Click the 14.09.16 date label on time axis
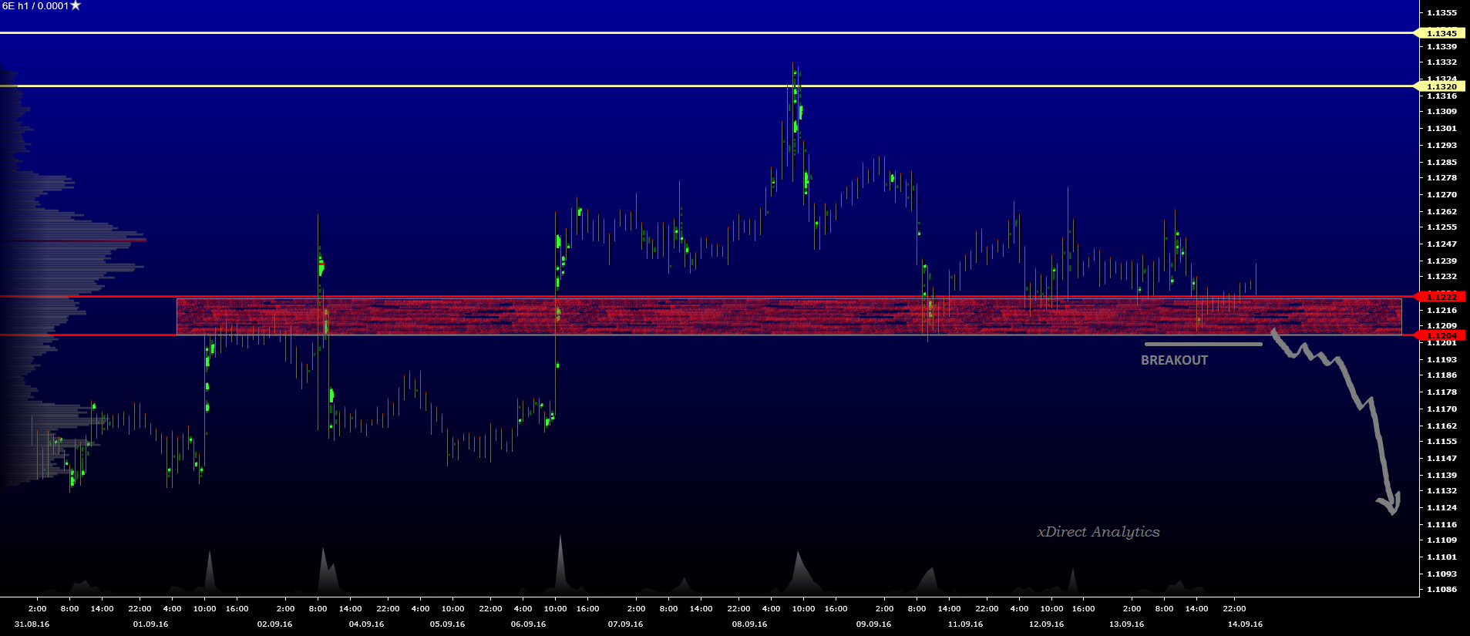The width and height of the screenshot is (1470, 636). pos(1245,624)
